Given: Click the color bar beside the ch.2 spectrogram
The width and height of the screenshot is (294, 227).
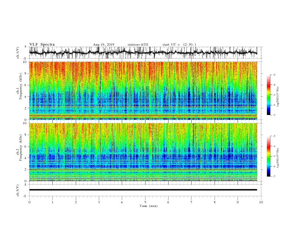Looking at the screenshot, I should [268, 156].
